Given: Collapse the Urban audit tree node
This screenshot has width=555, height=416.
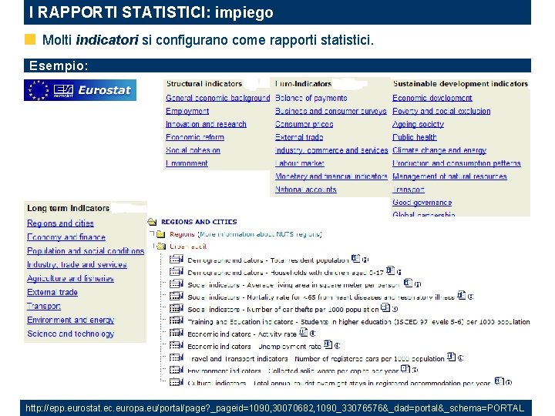Looking at the screenshot, I should tap(154, 246).
